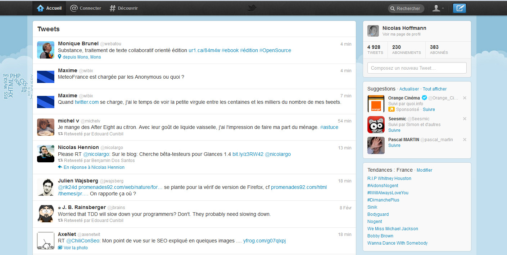Click Voir ma page de profil

coord(401,34)
